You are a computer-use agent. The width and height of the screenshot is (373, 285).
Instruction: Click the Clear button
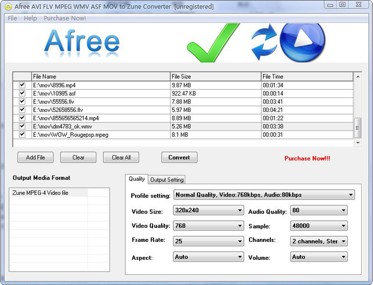click(x=79, y=157)
